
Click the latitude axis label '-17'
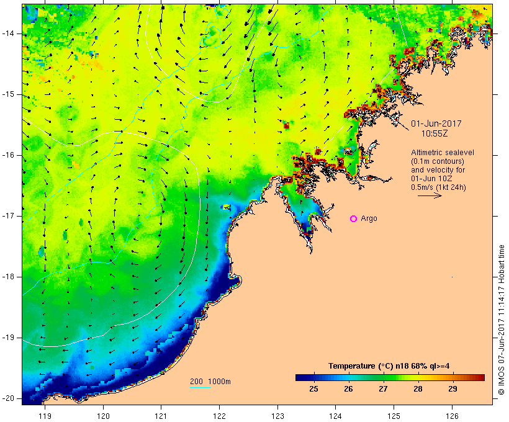click(x=8, y=216)
